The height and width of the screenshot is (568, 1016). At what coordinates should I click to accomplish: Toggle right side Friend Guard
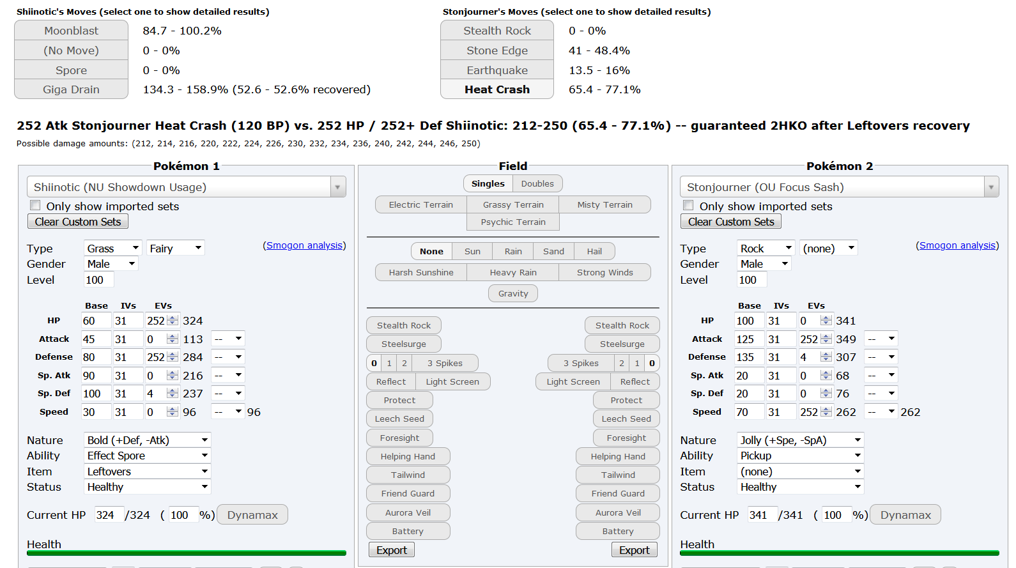[x=618, y=493]
